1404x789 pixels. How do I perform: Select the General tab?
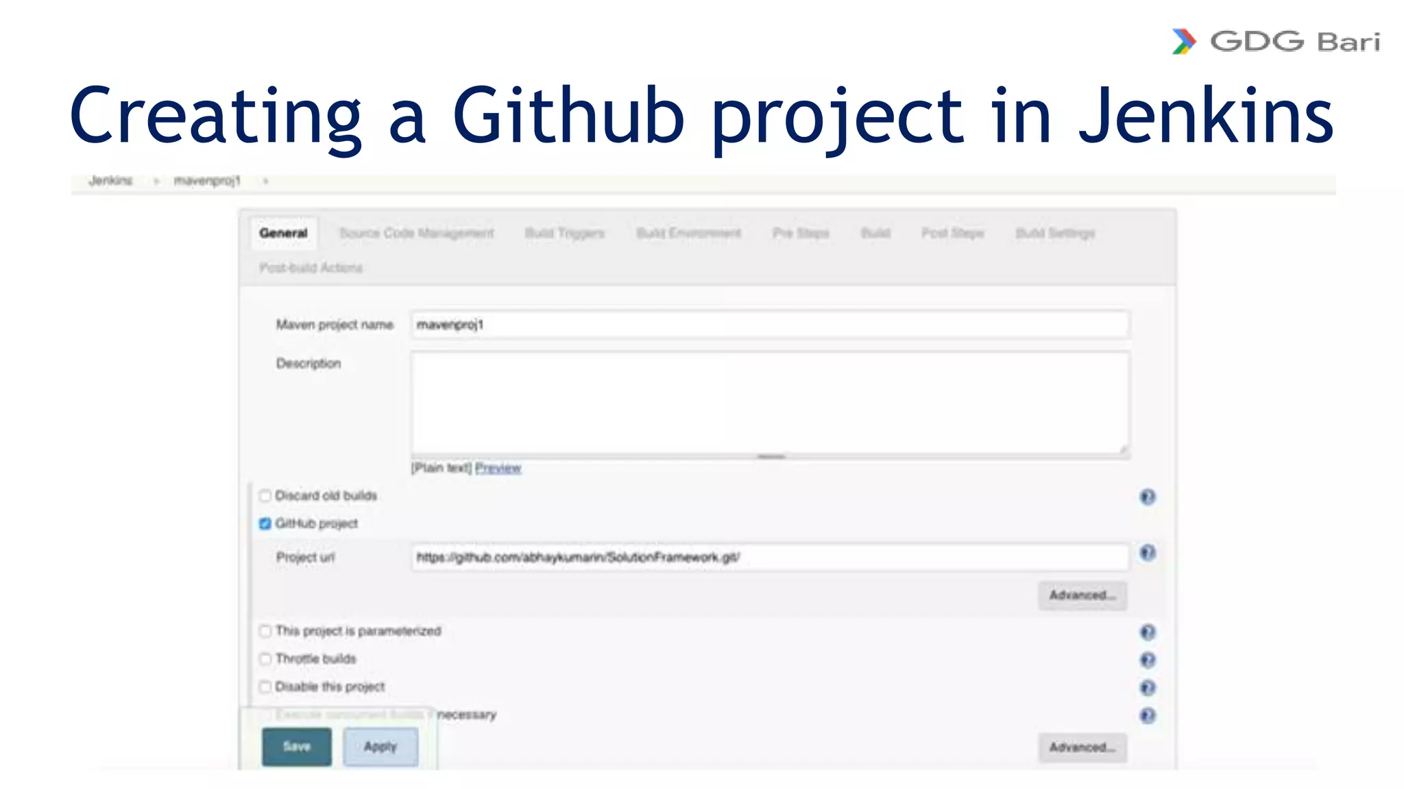[283, 233]
